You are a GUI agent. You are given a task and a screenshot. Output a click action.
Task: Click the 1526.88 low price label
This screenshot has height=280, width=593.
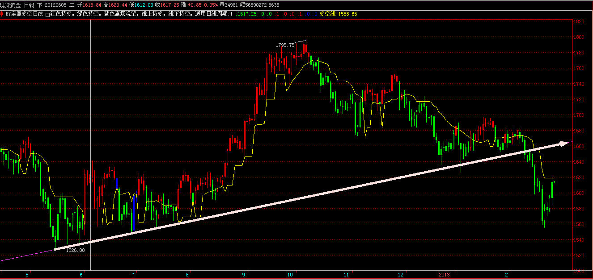76,250
